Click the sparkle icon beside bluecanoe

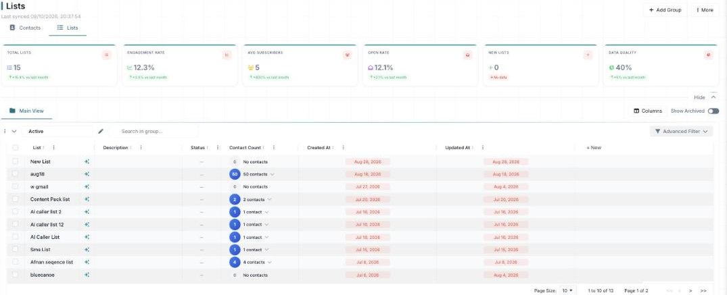point(87,275)
